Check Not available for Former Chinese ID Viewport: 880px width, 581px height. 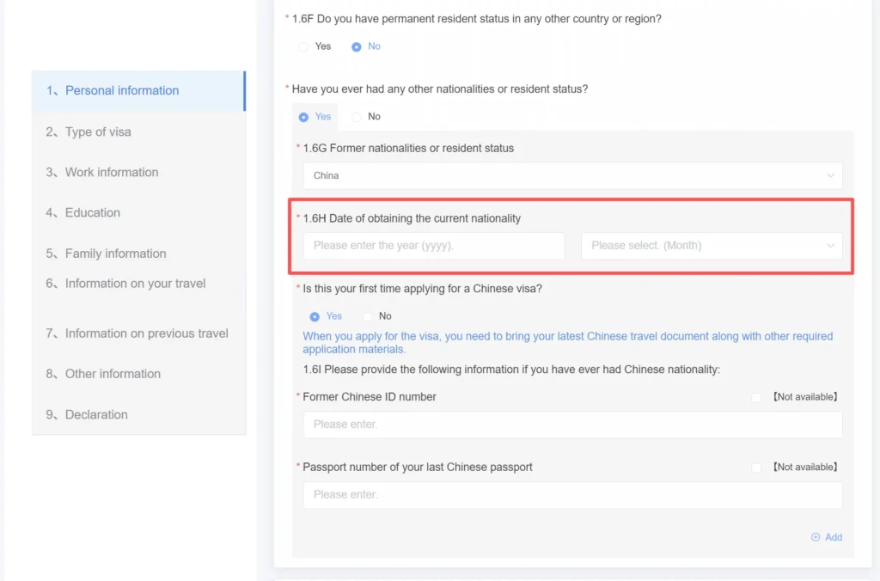tap(756, 397)
